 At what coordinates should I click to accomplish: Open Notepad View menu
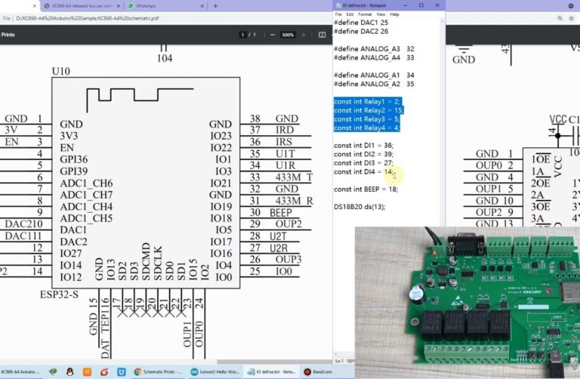[381, 14]
